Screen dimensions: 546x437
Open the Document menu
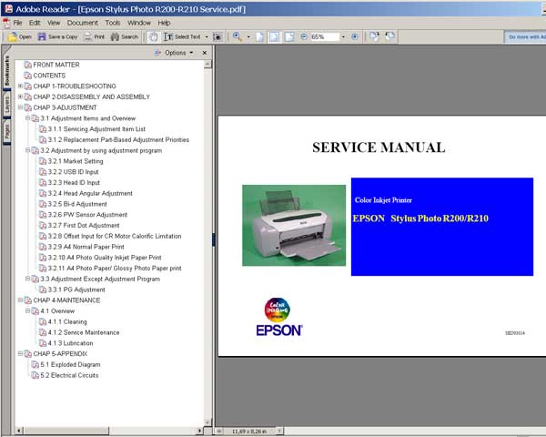(83, 23)
